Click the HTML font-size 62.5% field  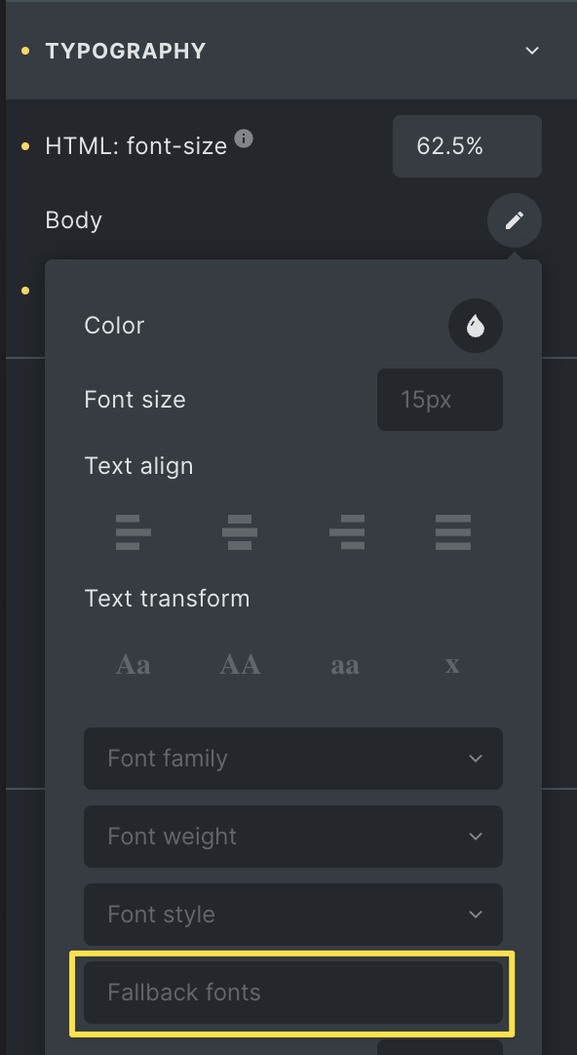468,146
